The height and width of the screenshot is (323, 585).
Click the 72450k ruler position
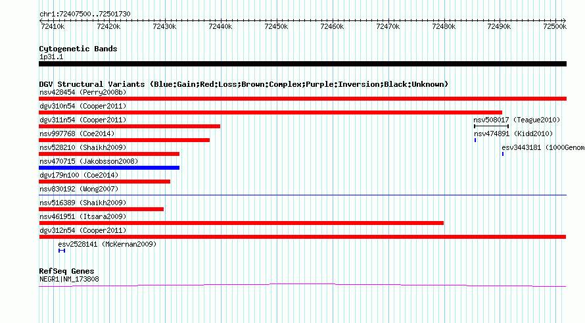[x=276, y=26]
